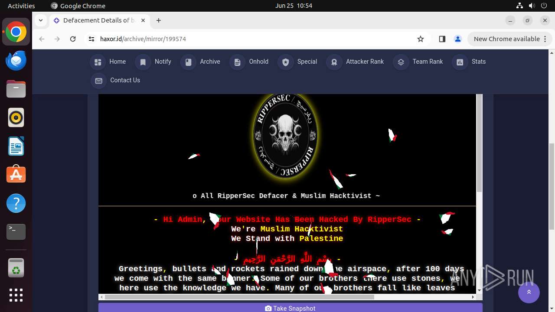
Task: Click the Onhold document icon
Action: pyautogui.click(x=237, y=62)
